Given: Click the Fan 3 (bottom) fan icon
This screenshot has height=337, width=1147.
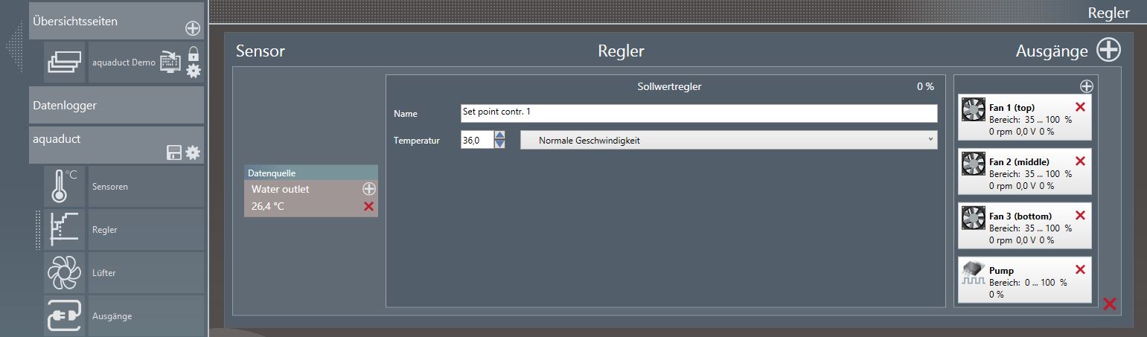Looking at the screenshot, I should (974, 219).
